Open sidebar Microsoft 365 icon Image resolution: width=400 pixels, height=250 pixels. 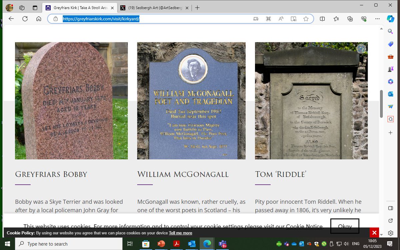391,82
